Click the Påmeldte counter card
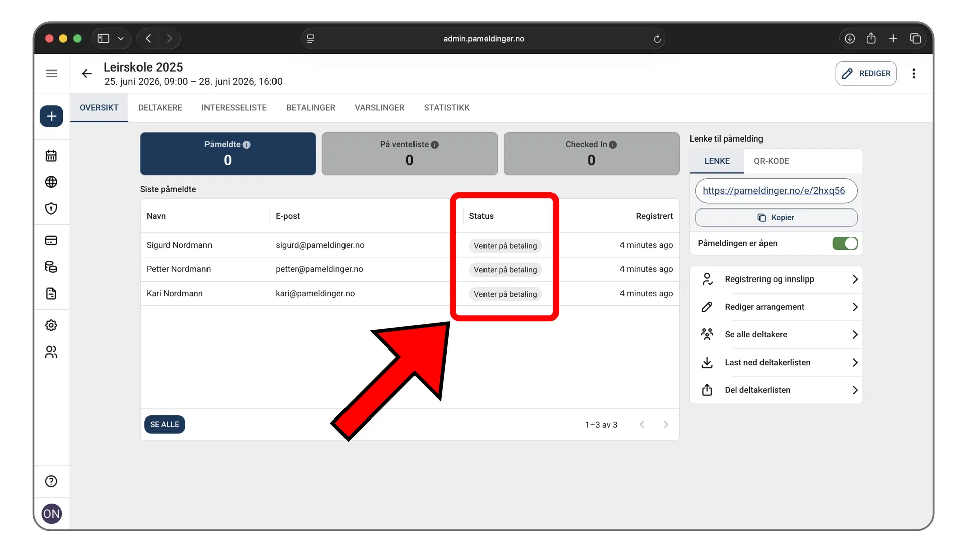Image resolution: width=967 pixels, height=558 pixels. click(228, 154)
